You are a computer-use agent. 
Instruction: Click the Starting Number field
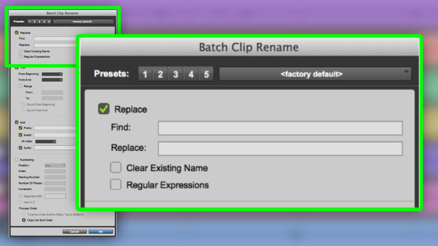(x=55, y=177)
